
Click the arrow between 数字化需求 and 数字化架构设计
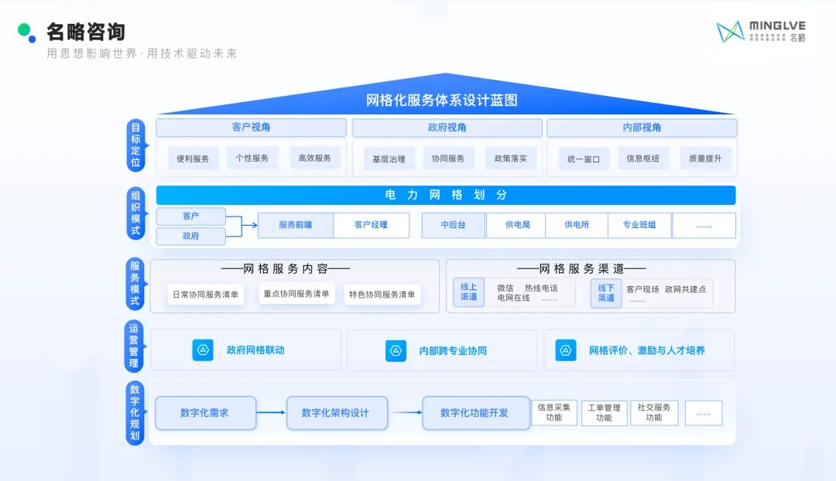tap(271, 413)
